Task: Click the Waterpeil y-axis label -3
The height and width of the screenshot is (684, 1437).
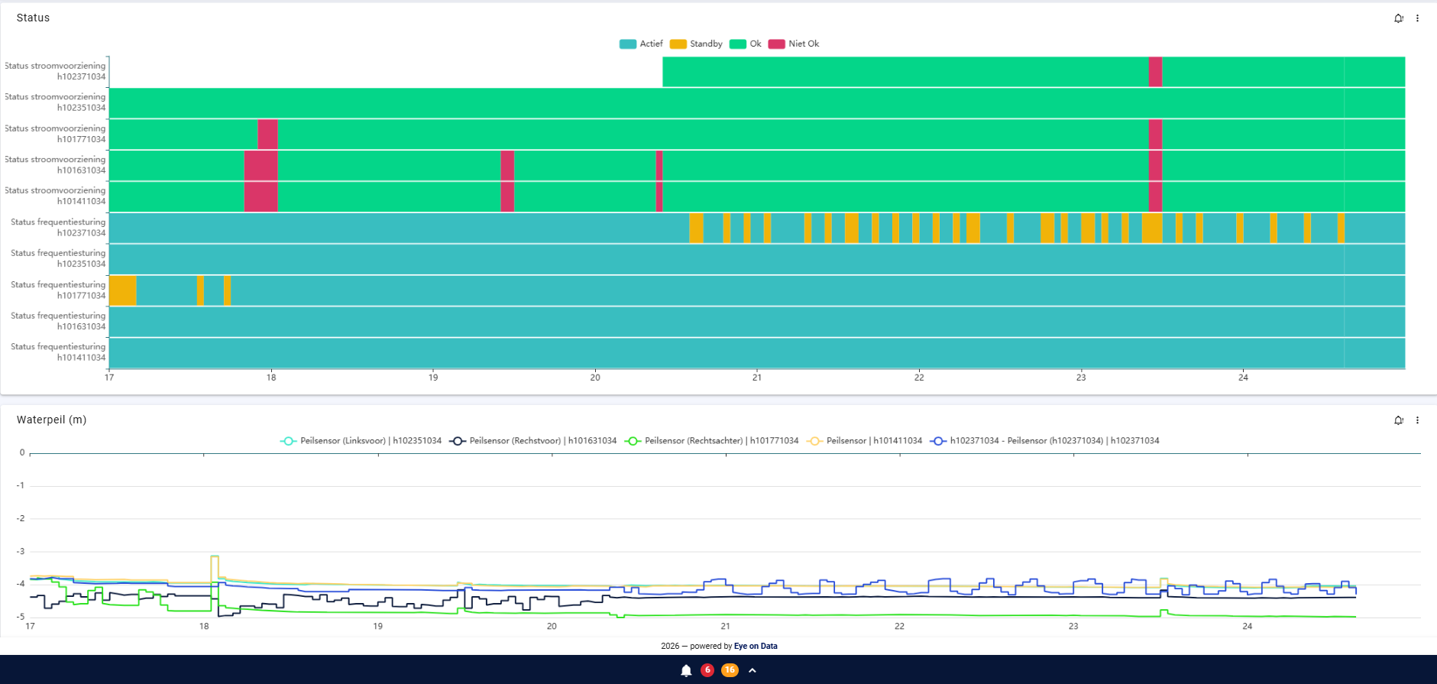Action: point(21,551)
